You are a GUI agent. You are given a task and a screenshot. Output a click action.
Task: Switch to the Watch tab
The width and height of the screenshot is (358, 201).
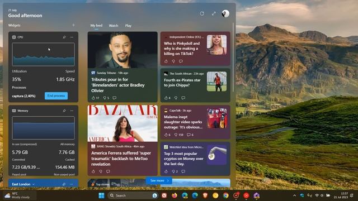pos(114,26)
